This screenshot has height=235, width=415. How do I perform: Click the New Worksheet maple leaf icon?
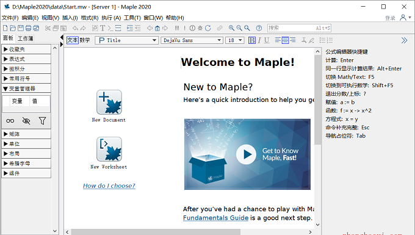[109, 150]
